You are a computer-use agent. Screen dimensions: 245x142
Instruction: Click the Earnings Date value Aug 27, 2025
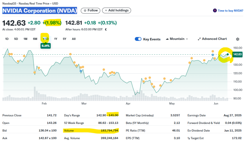tap(233, 115)
